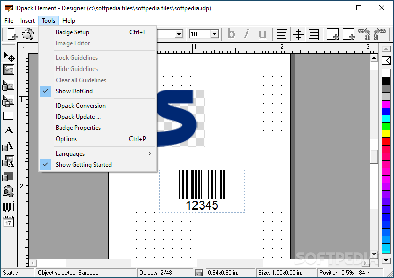Click the Objects: 2/48 status text

156,273
